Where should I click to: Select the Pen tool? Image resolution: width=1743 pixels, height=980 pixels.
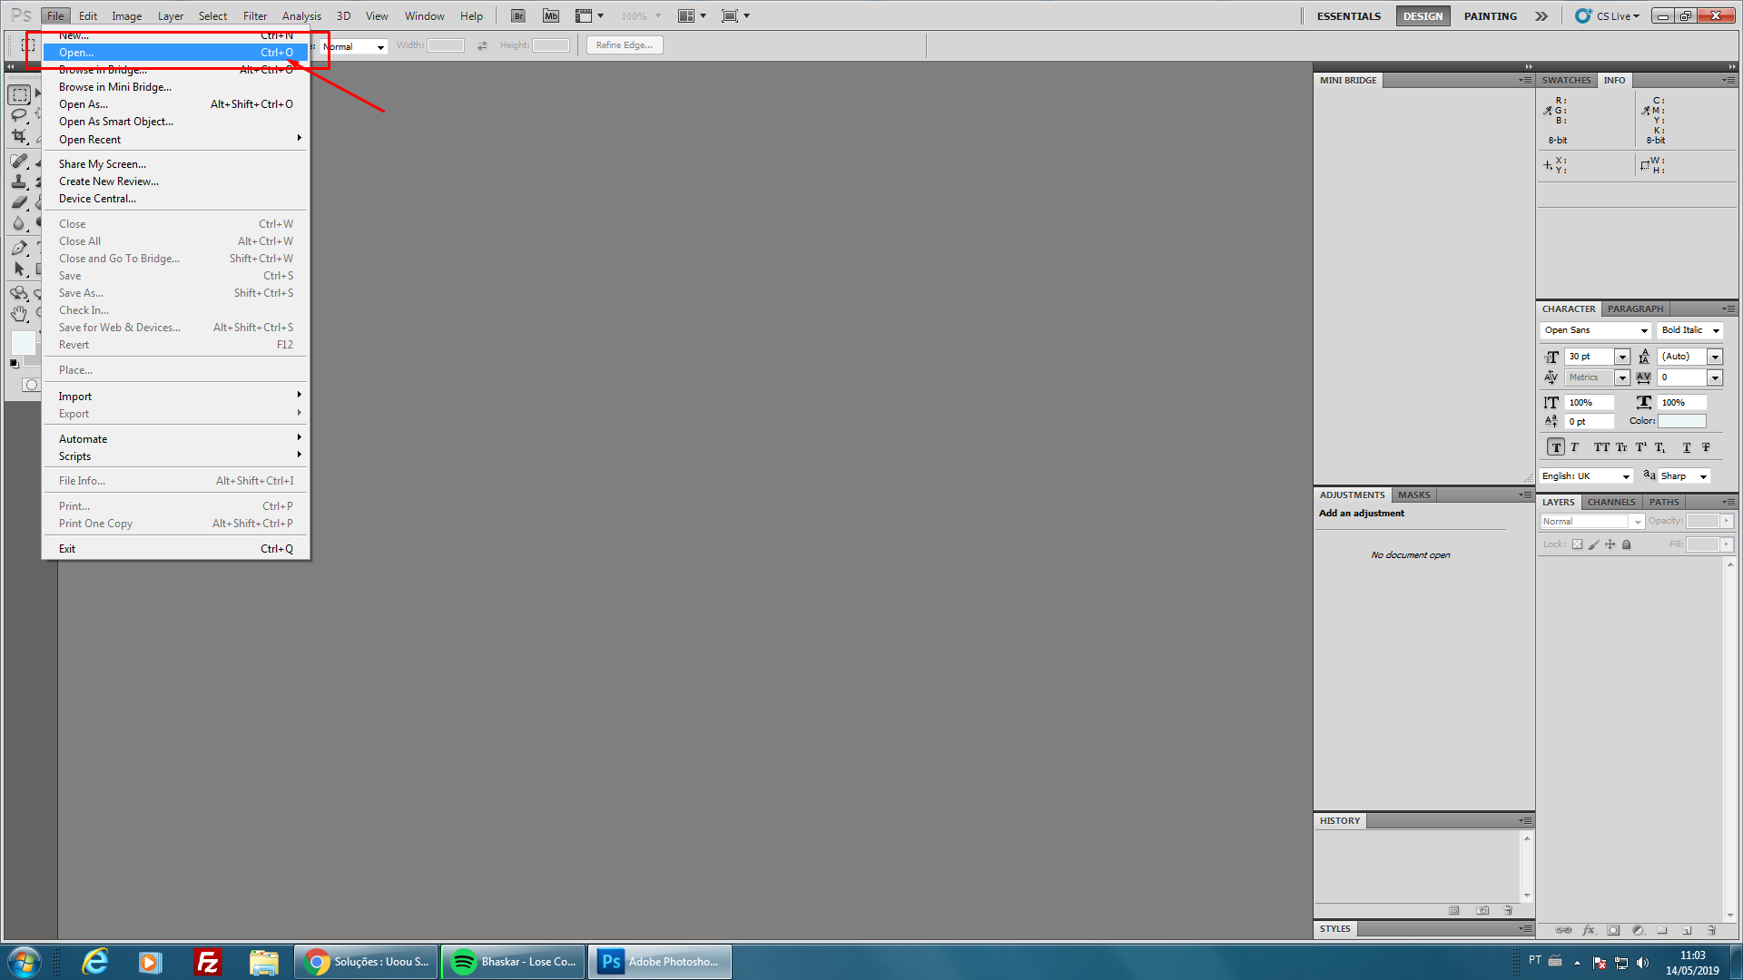click(x=19, y=248)
